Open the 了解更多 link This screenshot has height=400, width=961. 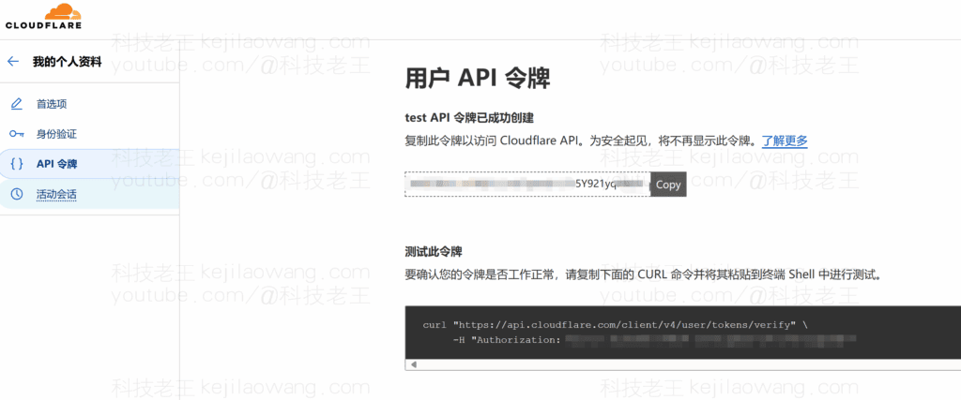click(x=785, y=141)
